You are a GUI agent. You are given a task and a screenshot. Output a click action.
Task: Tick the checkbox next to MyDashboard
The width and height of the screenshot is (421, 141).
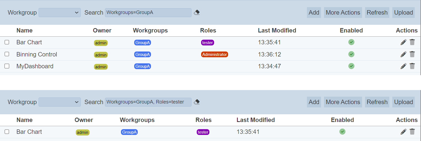(x=7, y=66)
